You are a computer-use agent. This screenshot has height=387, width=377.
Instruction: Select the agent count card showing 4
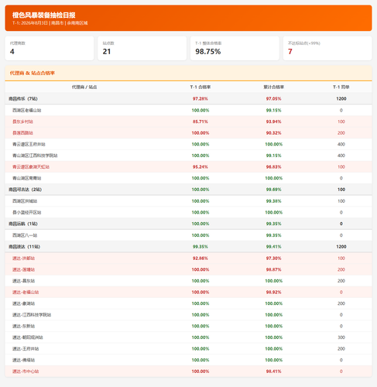(x=50, y=48)
